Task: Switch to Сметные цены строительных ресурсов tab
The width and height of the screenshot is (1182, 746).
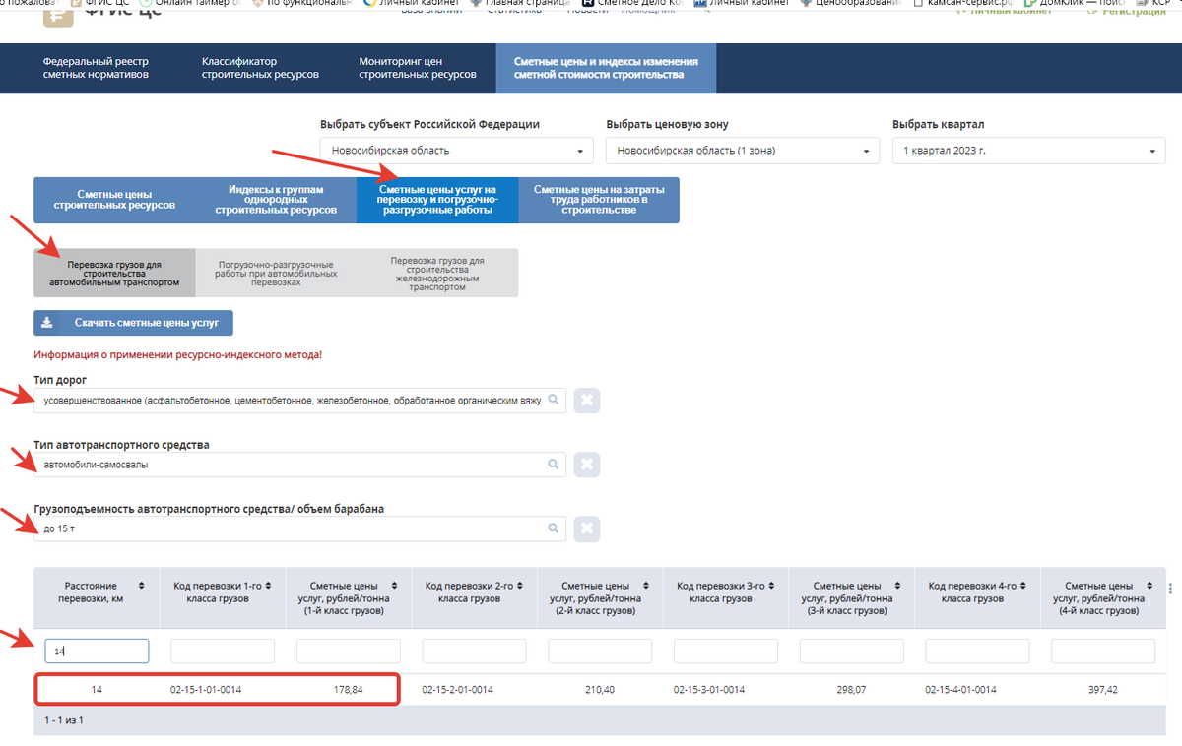Action: point(114,200)
